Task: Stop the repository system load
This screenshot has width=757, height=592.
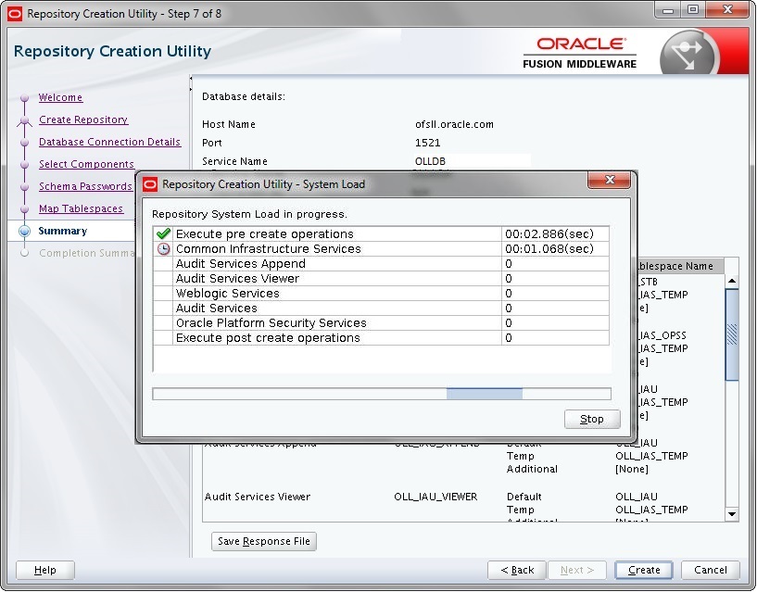Action: click(592, 419)
